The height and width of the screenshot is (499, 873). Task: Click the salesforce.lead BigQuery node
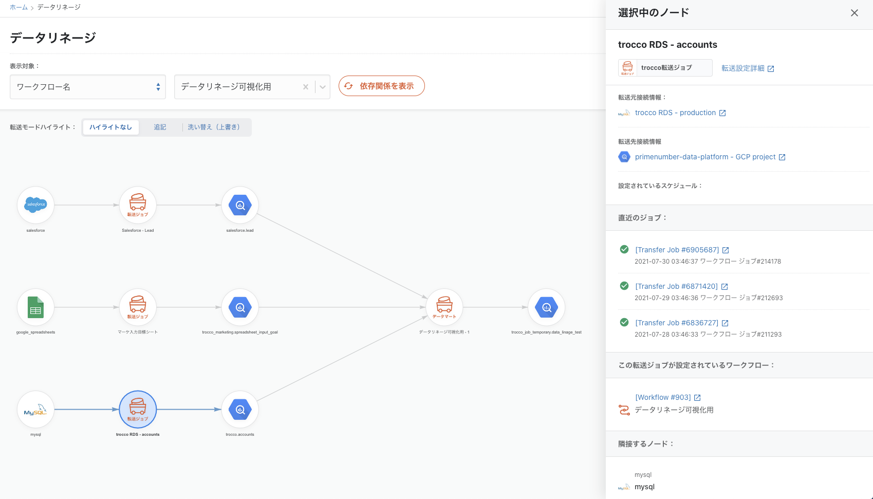click(240, 205)
